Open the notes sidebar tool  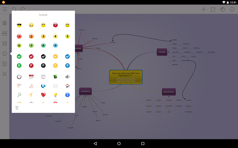tap(5, 23)
